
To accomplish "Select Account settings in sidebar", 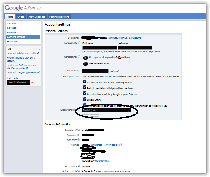I will tap(23, 37).
